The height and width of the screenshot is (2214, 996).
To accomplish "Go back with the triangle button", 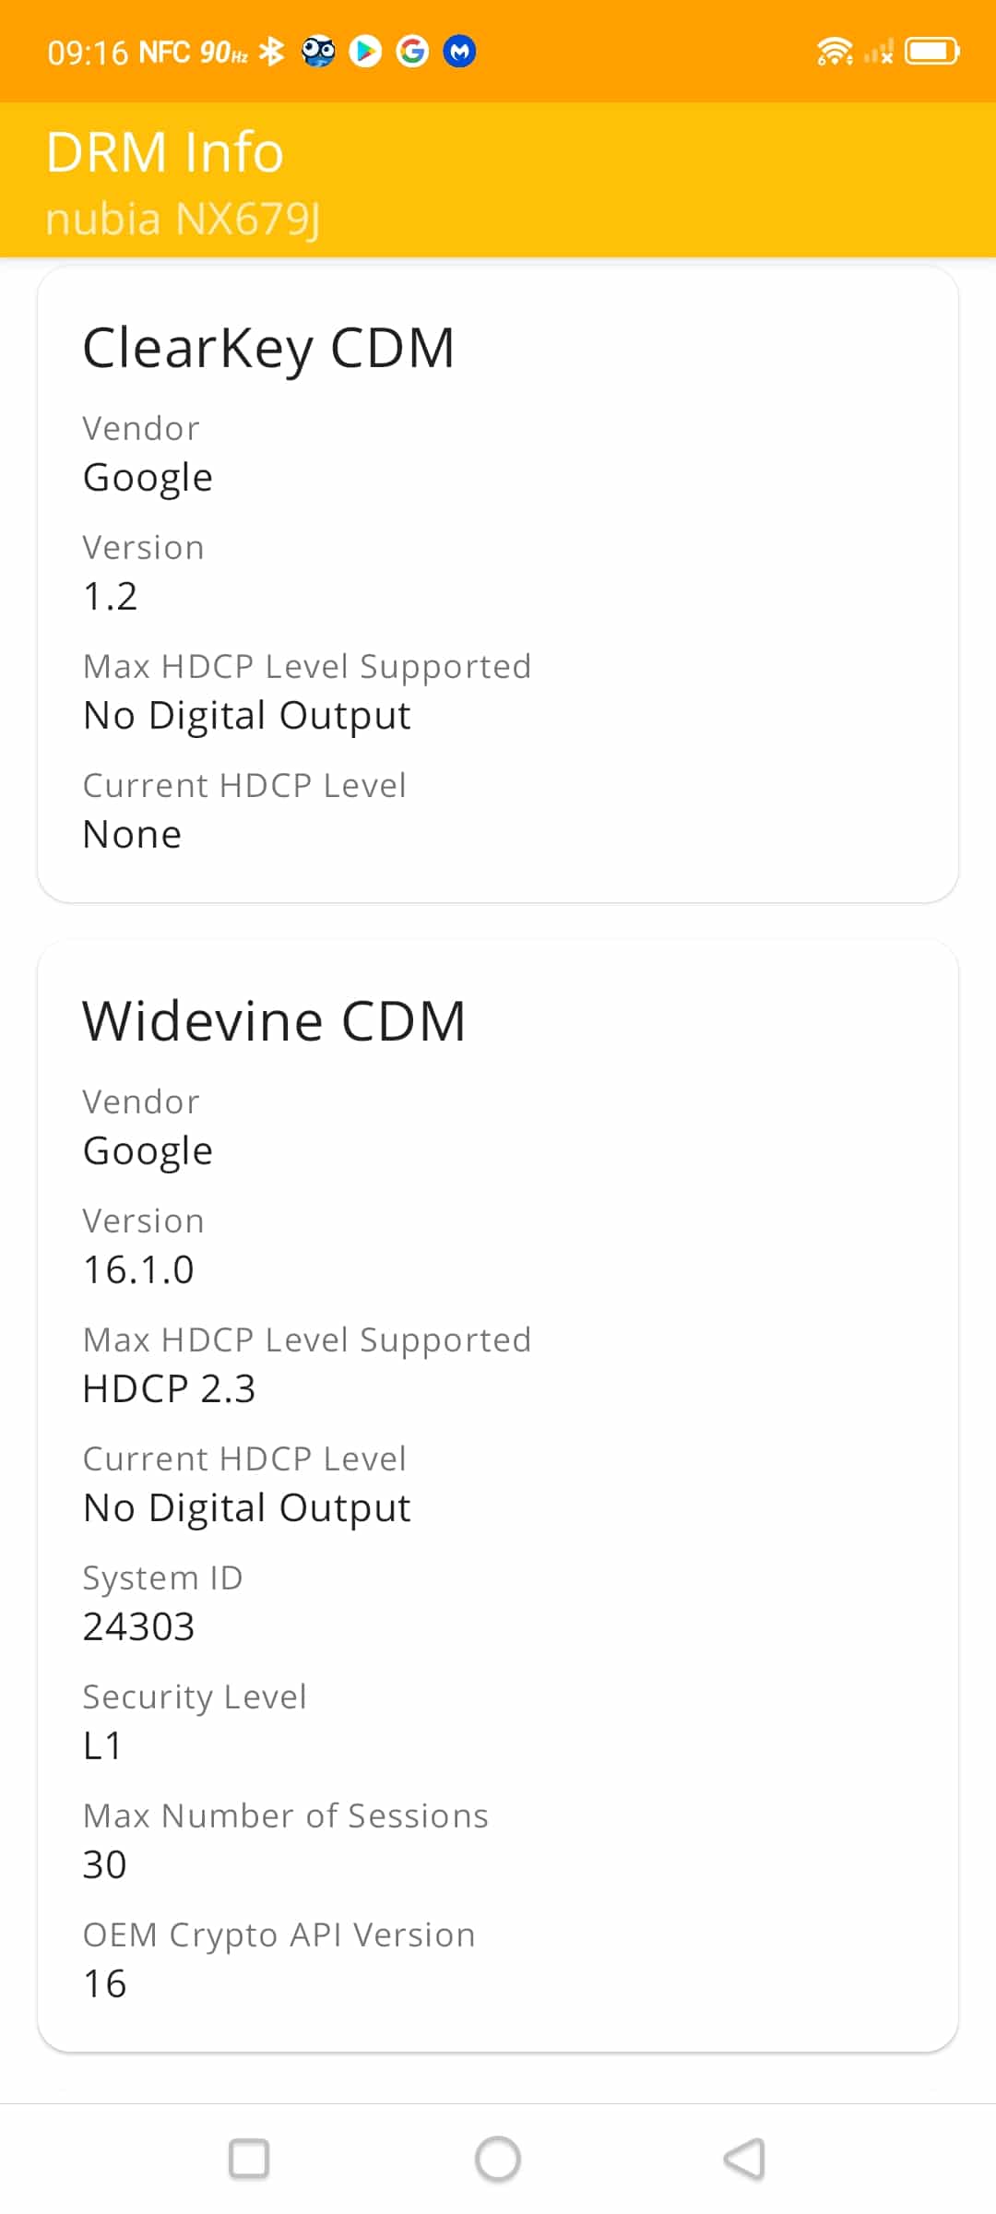I will point(745,2159).
